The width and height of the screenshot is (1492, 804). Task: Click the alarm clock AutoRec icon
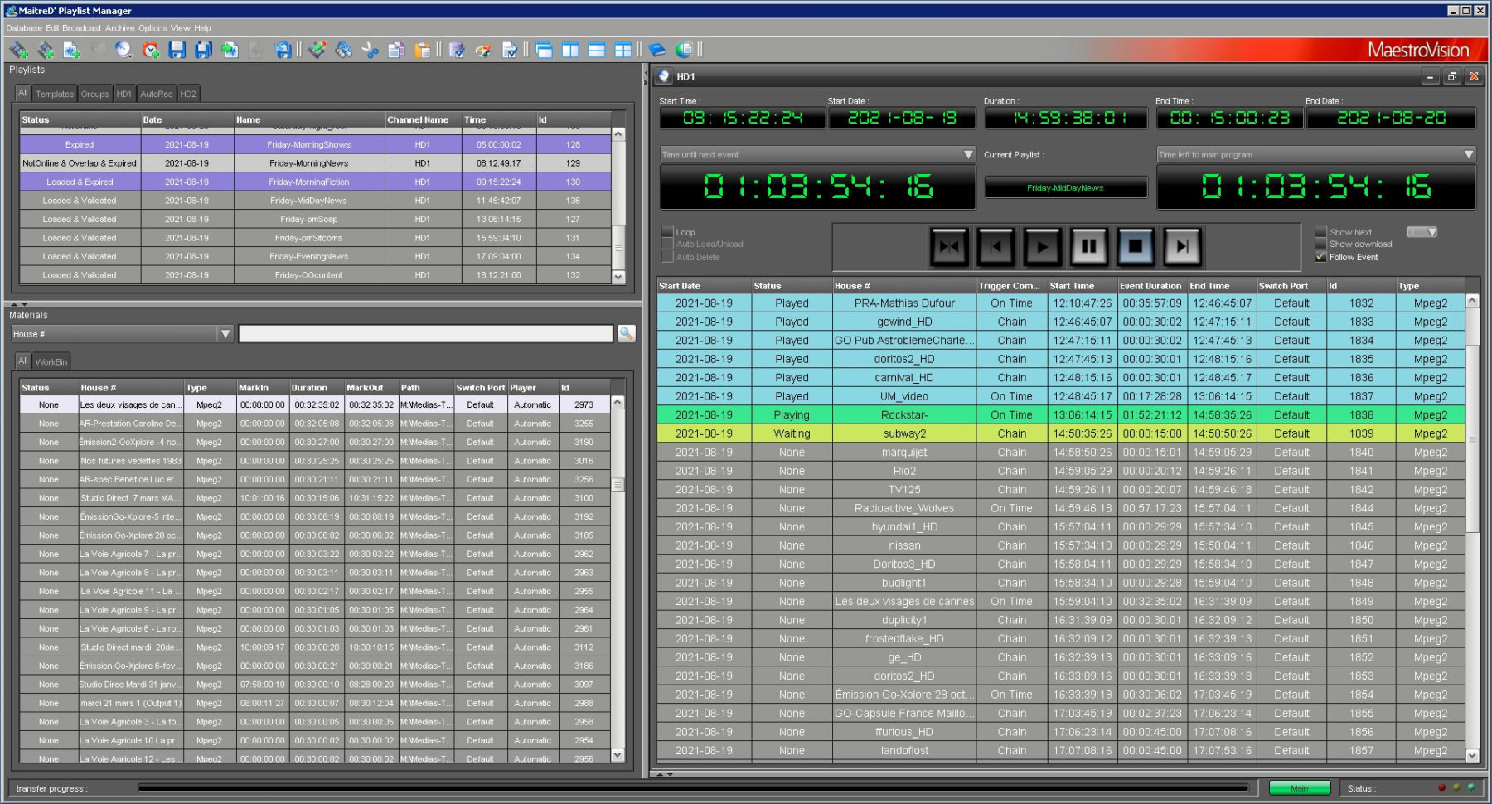tap(149, 51)
